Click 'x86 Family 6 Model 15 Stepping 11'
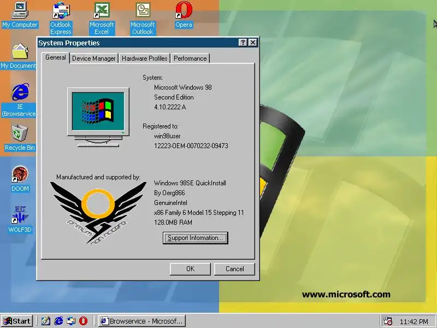 click(199, 213)
